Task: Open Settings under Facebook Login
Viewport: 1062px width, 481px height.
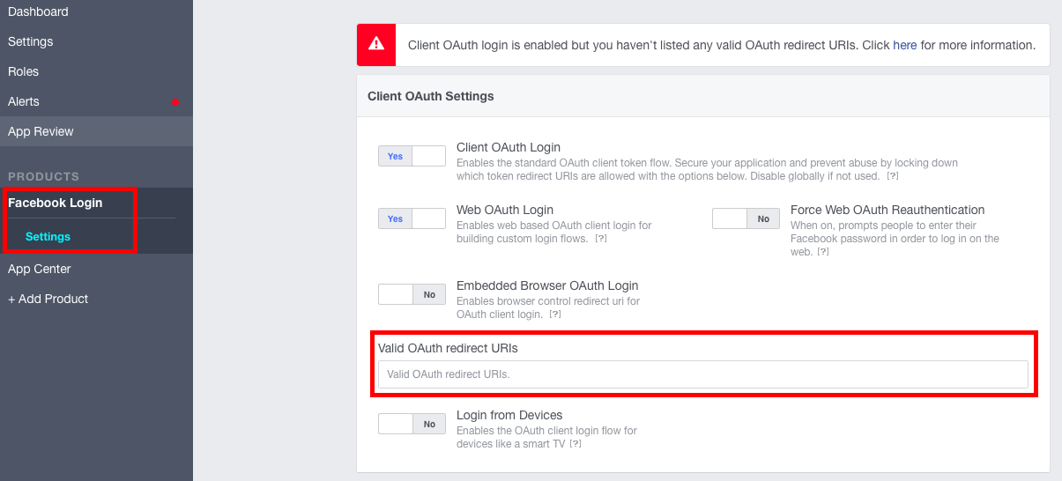Action: (x=48, y=237)
